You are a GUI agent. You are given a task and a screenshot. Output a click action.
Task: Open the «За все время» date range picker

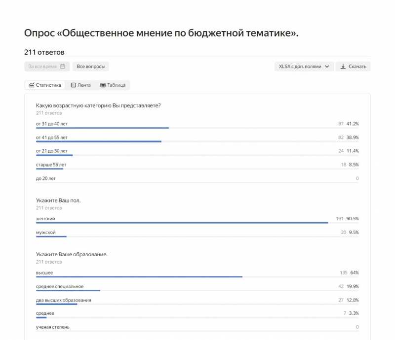(47, 67)
